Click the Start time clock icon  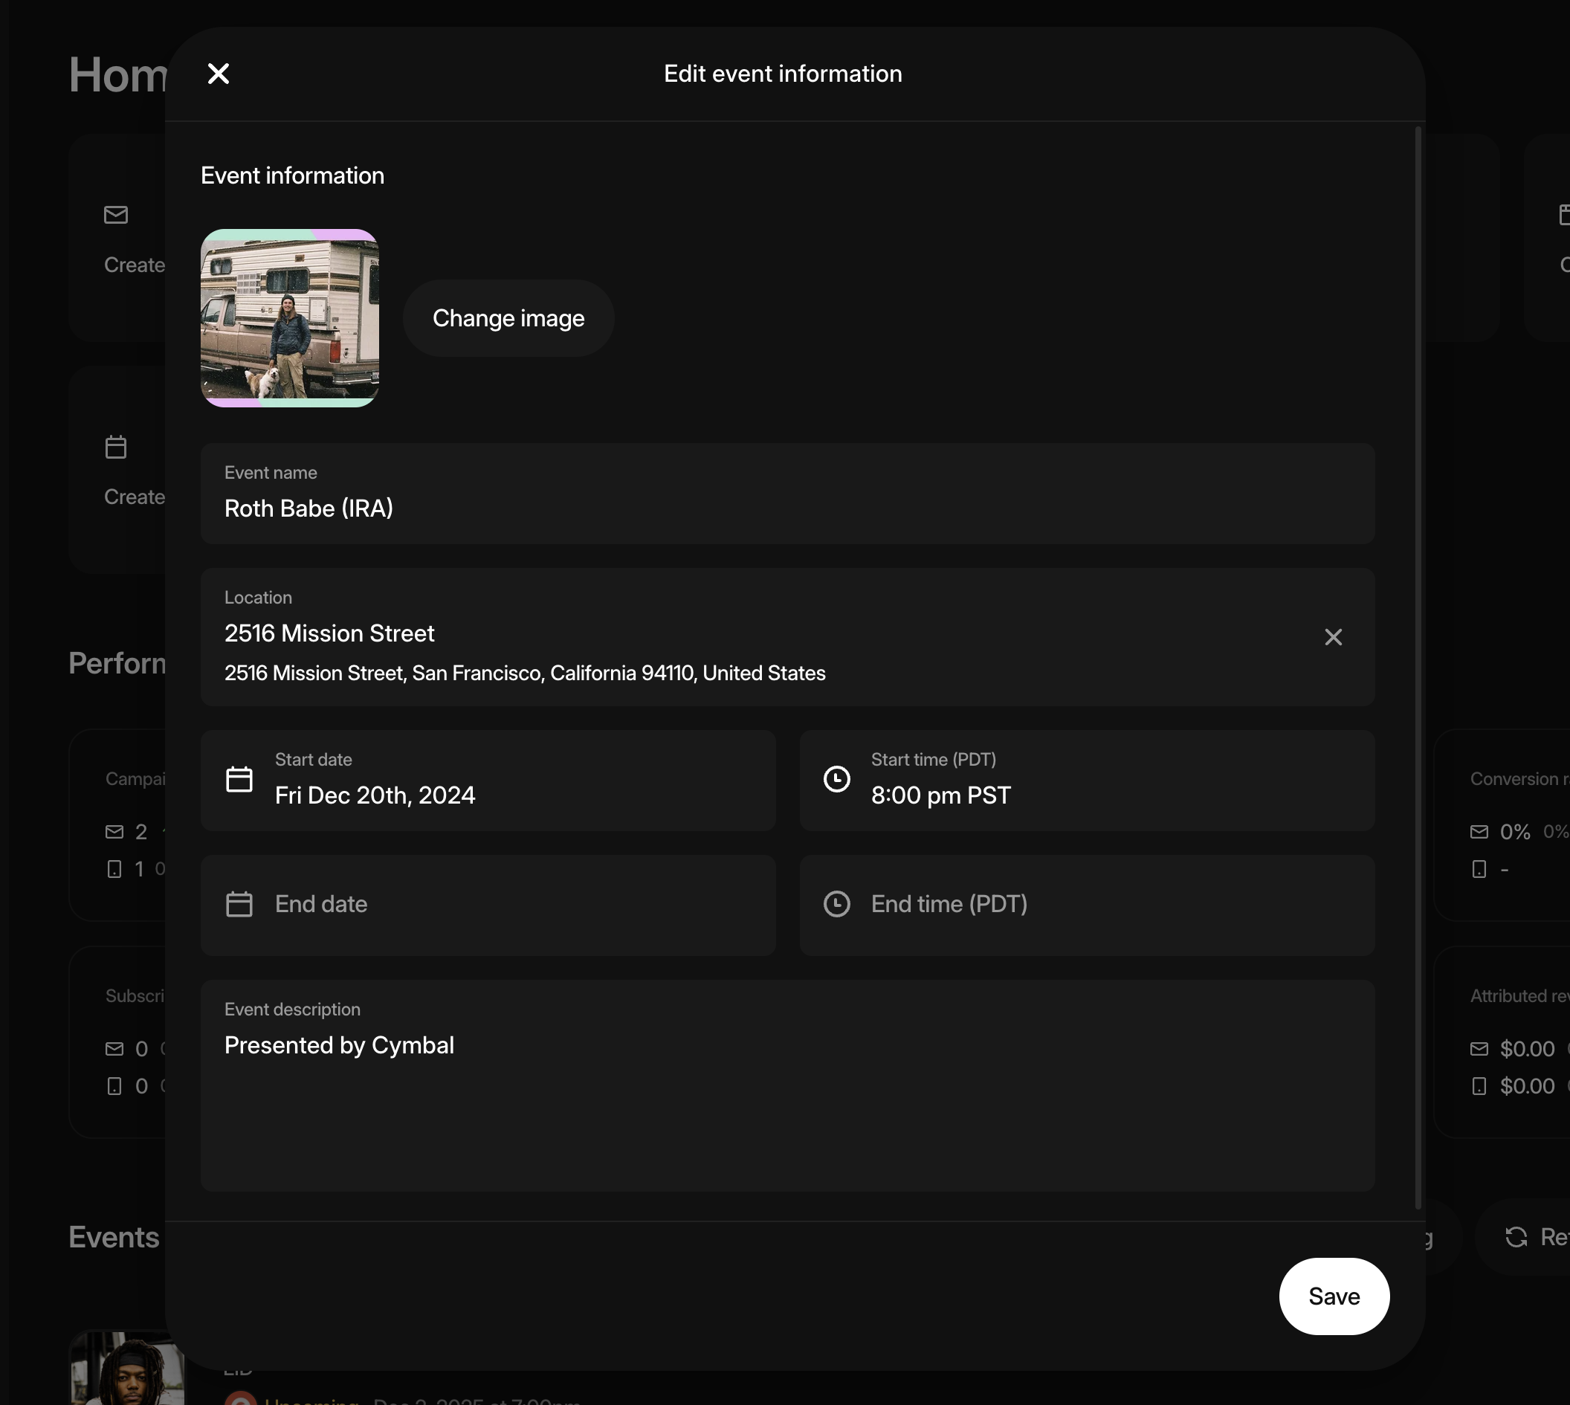click(837, 780)
